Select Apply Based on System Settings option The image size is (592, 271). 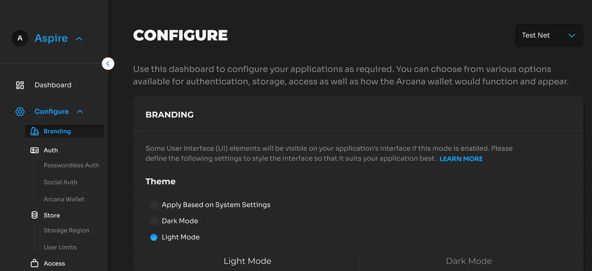[x=154, y=205]
